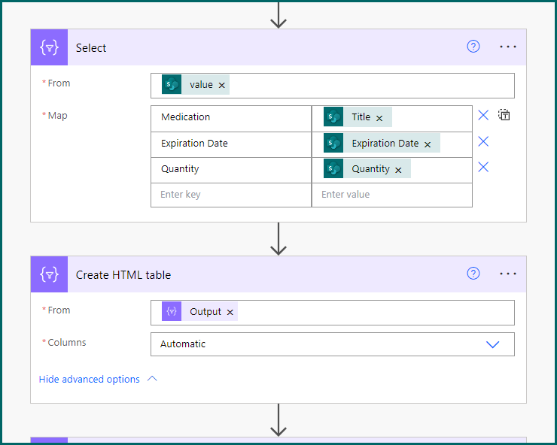
Task: Remove the Output token from From field
Action: click(x=230, y=313)
